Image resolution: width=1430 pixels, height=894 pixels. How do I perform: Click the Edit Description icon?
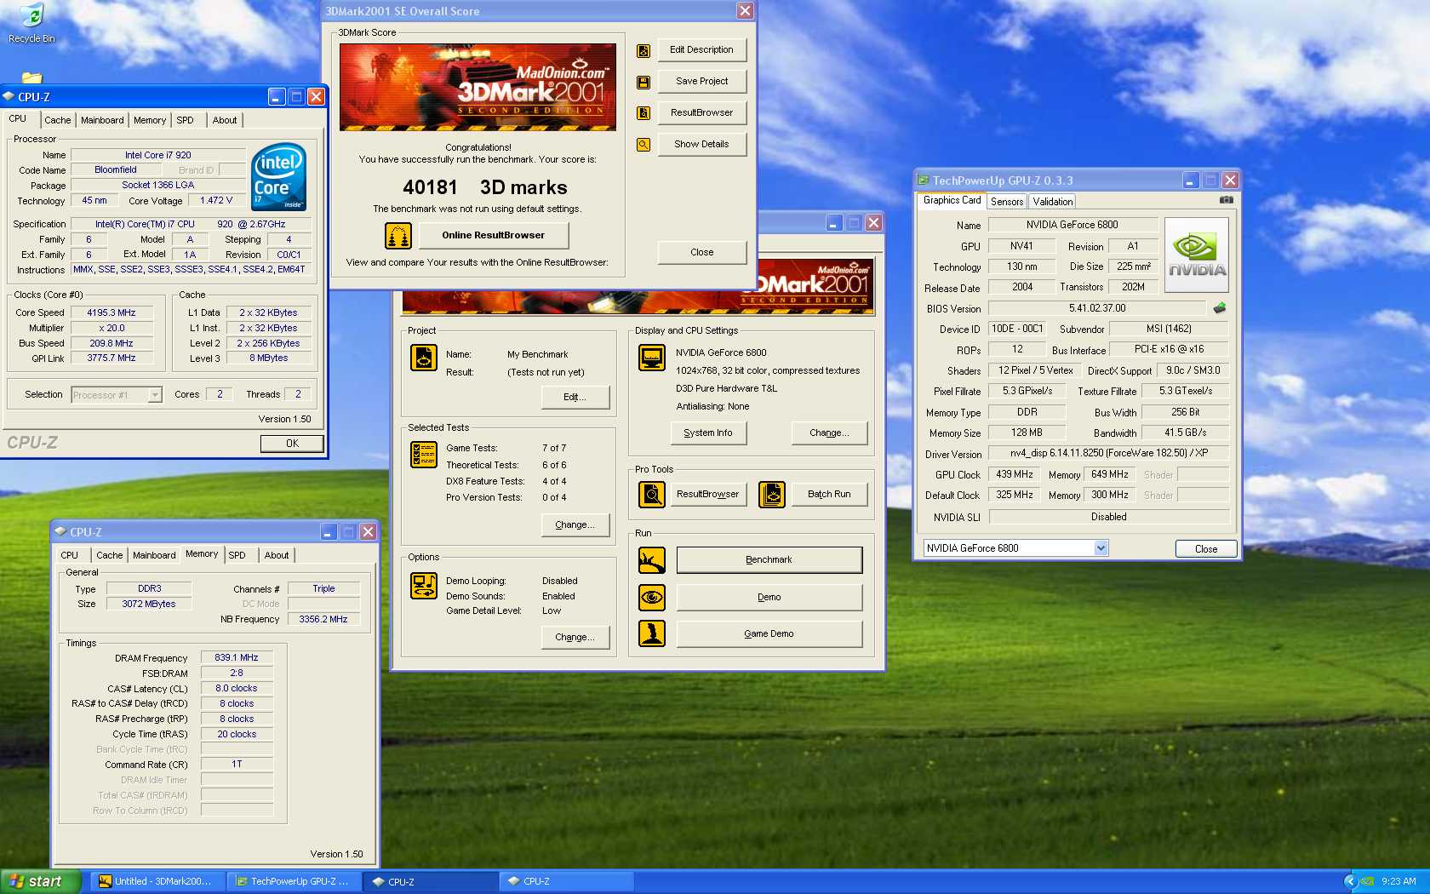point(643,51)
